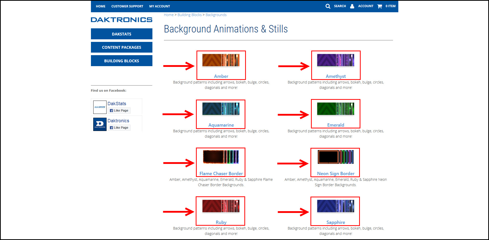489x240 pixels.
Task: Click the search magnifying glass icon
Action: click(328, 6)
